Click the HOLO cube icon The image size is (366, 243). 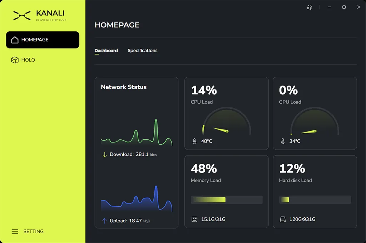tap(15, 60)
